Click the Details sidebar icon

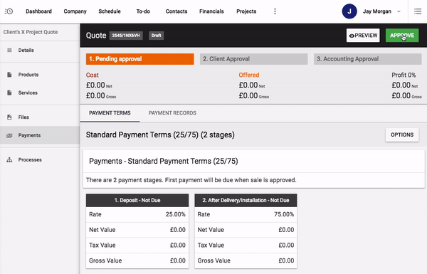[9, 50]
